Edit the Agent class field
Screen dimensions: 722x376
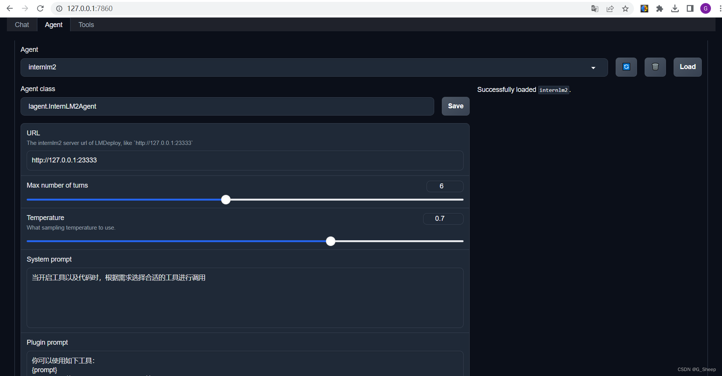227,106
